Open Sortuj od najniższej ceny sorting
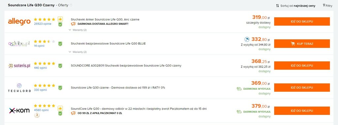 [x=295, y=6]
